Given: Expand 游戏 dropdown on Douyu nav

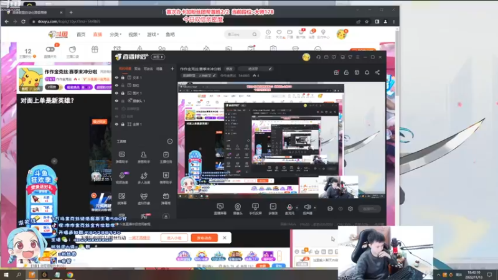Looking at the screenshot, I should tap(153, 34).
